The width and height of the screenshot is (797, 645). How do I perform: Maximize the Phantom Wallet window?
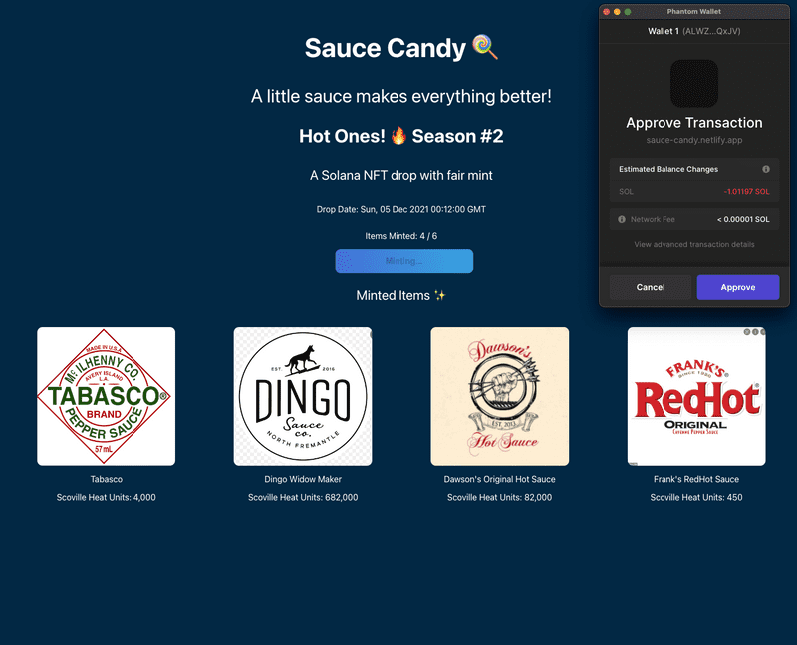[628, 12]
